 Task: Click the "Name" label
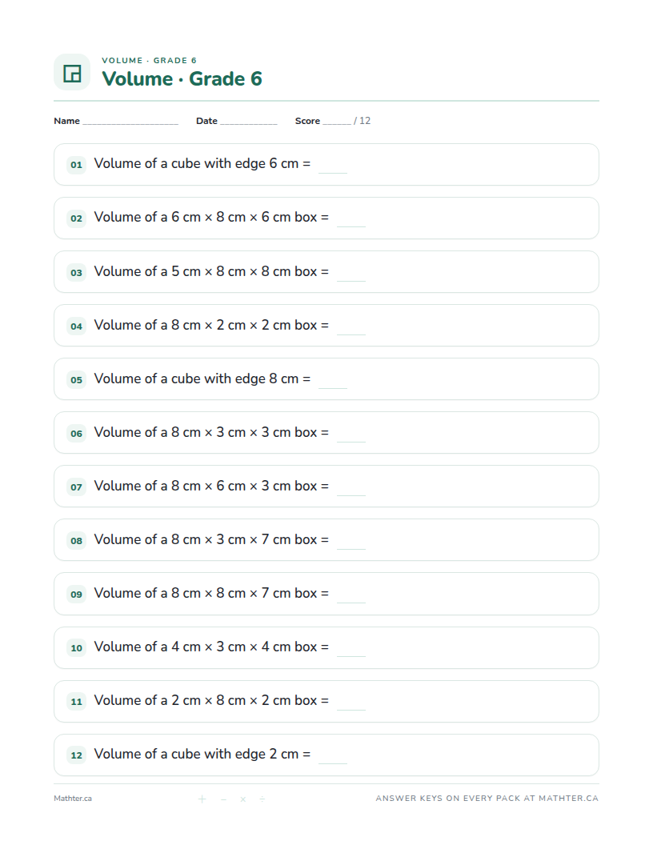pyautogui.click(x=66, y=121)
